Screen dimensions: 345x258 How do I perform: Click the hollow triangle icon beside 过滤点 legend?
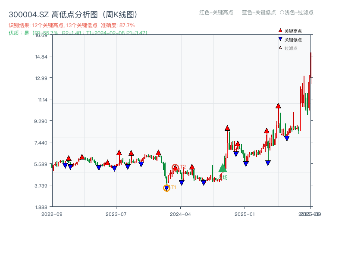tap(280, 48)
